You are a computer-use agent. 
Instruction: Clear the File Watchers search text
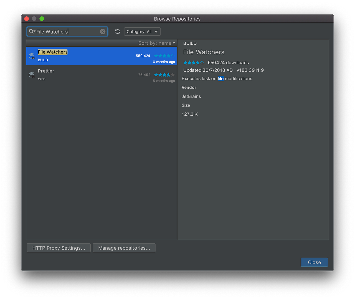tap(103, 32)
